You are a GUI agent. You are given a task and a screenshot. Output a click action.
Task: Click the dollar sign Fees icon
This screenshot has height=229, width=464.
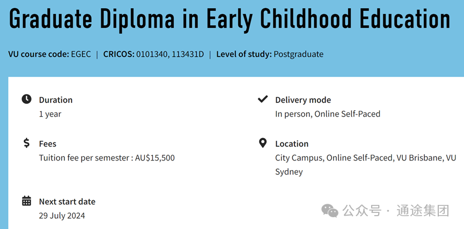coord(27,143)
